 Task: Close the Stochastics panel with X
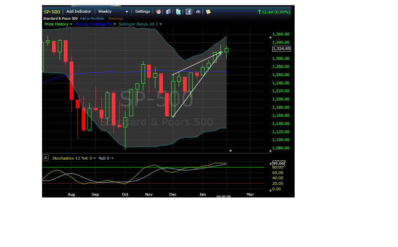tap(46, 158)
